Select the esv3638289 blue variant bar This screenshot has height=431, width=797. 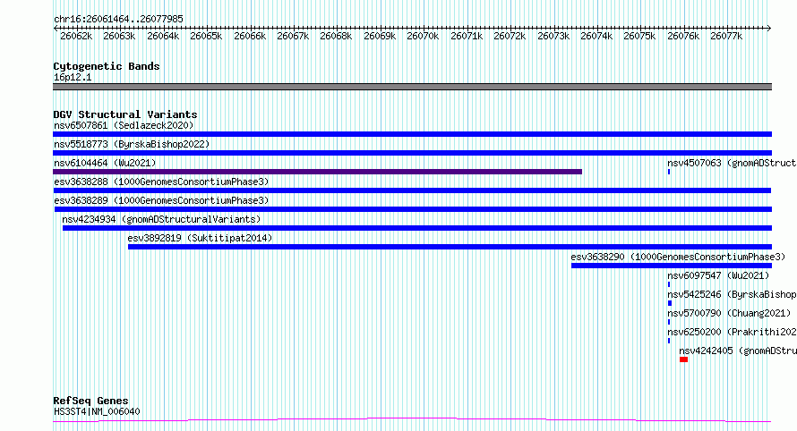[413, 209]
